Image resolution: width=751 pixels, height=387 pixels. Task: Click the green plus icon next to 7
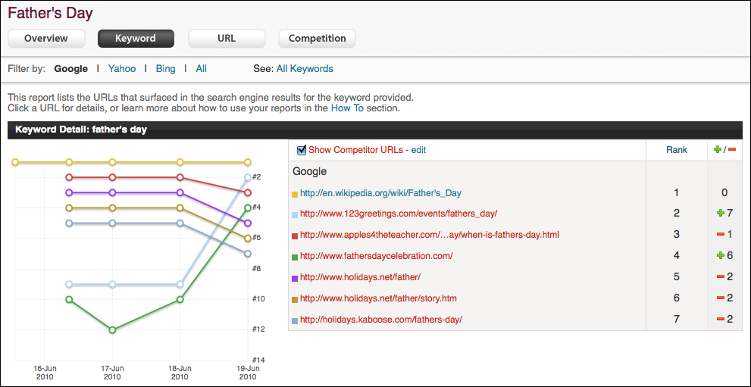click(x=720, y=214)
